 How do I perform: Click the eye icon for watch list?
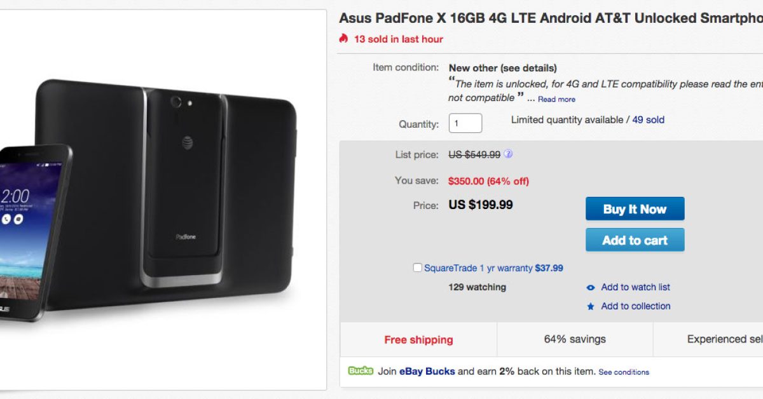coord(591,288)
